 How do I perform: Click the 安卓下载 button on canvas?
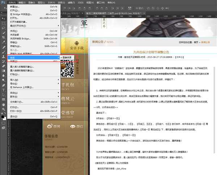(x=77, y=45)
